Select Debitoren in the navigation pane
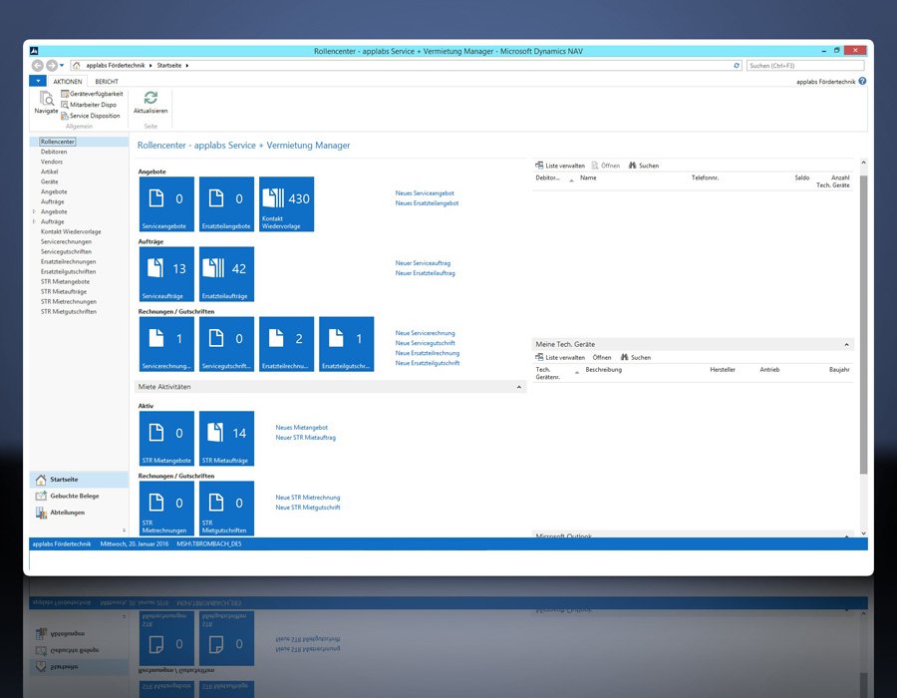The width and height of the screenshot is (897, 698). [54, 152]
